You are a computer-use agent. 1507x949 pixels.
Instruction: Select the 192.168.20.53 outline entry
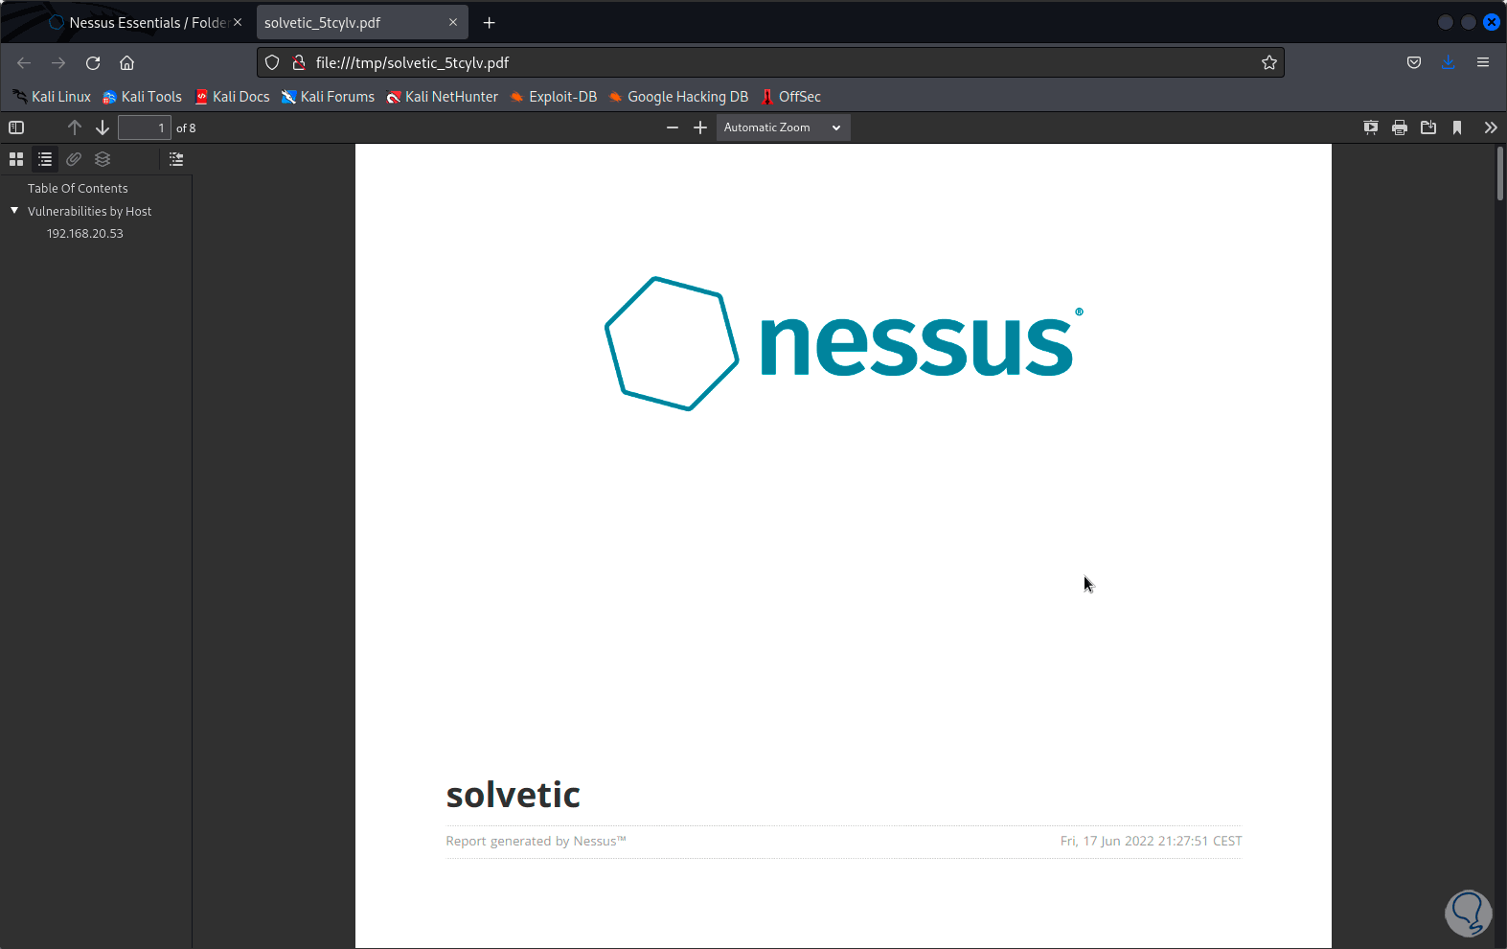pyautogui.click(x=85, y=234)
